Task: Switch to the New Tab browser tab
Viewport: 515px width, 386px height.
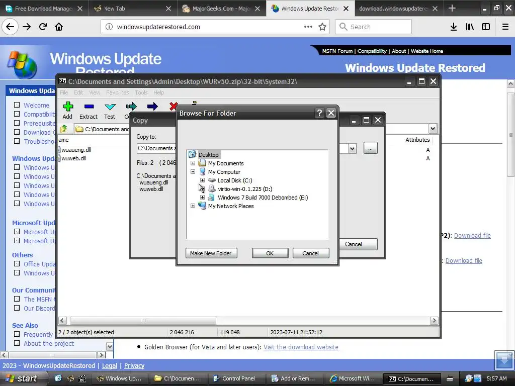Action: point(133,9)
